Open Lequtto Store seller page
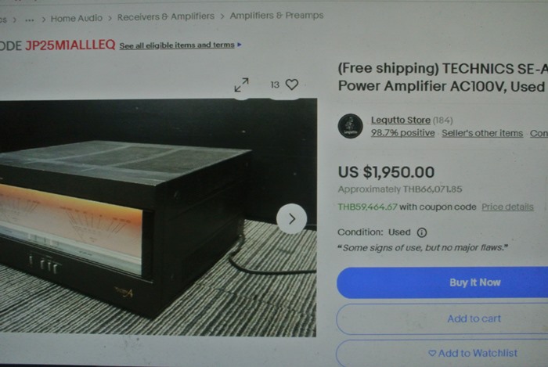The height and width of the screenshot is (367, 548). [x=401, y=121]
